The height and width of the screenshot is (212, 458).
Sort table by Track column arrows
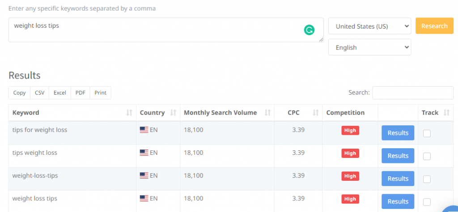tap(446, 113)
